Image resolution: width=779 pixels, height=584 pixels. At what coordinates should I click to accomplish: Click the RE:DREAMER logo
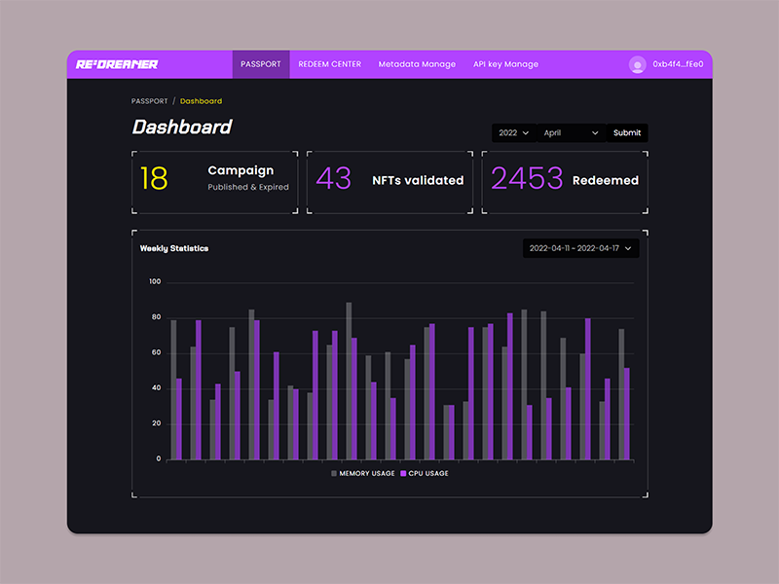pyautogui.click(x=117, y=64)
